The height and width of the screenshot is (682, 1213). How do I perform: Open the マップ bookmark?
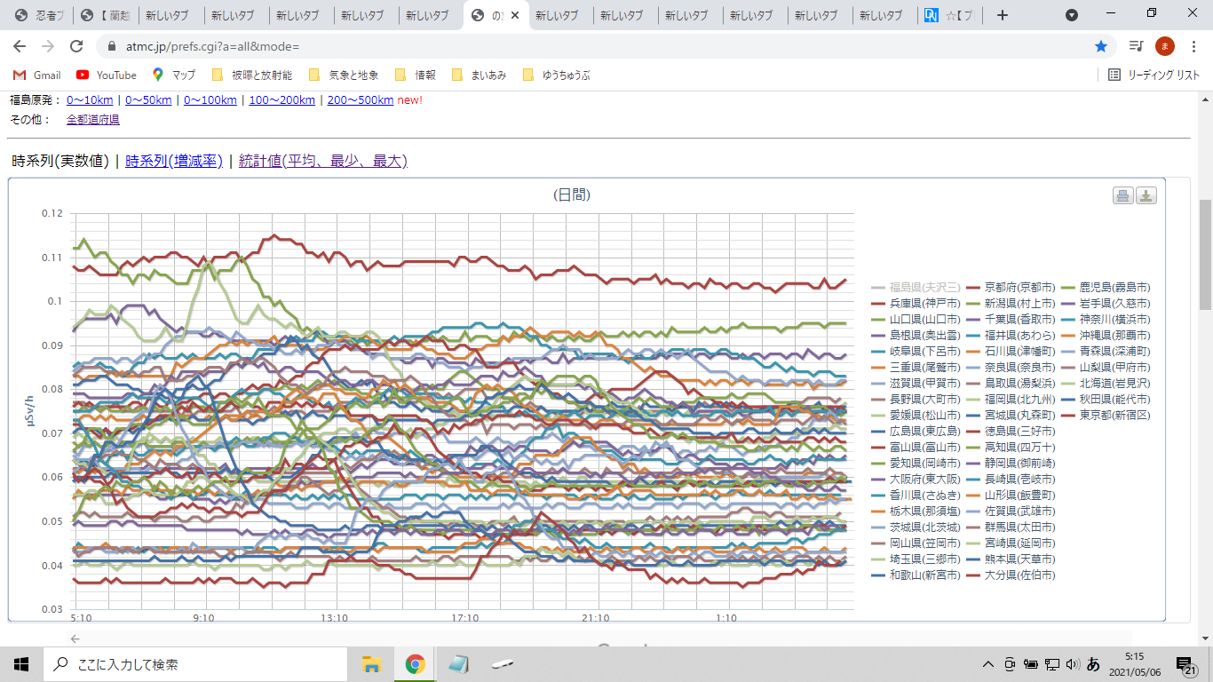point(174,75)
